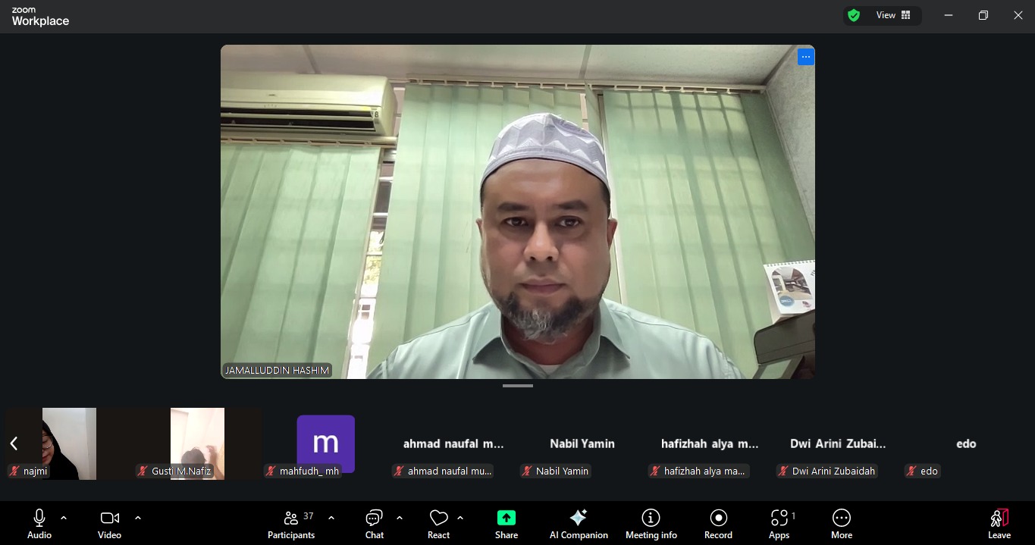Open the Apps panel
The height and width of the screenshot is (545, 1035).
(x=779, y=524)
